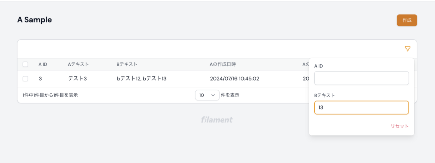The width and height of the screenshot is (435, 163).
Task: Click the 2024/07/16 10:45:02 date cell
Action: pyautogui.click(x=235, y=78)
